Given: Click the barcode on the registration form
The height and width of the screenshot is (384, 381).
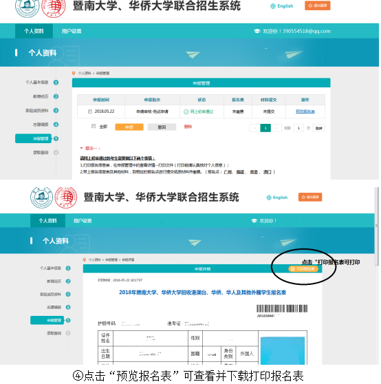Looking at the screenshot, I should point(282,308).
